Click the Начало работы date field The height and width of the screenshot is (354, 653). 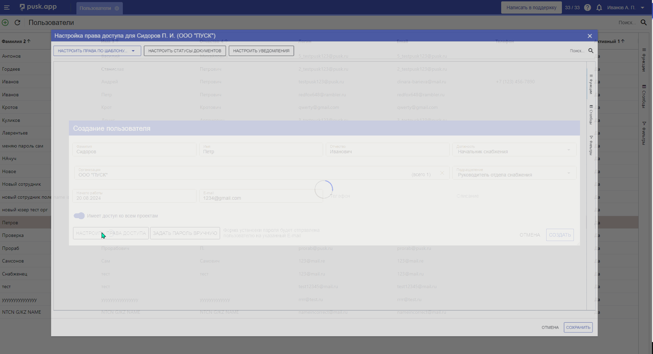(134, 196)
